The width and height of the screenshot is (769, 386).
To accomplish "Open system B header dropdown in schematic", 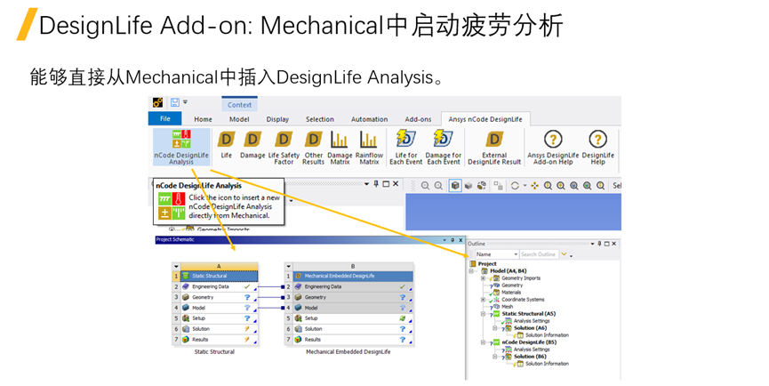I will [289, 266].
